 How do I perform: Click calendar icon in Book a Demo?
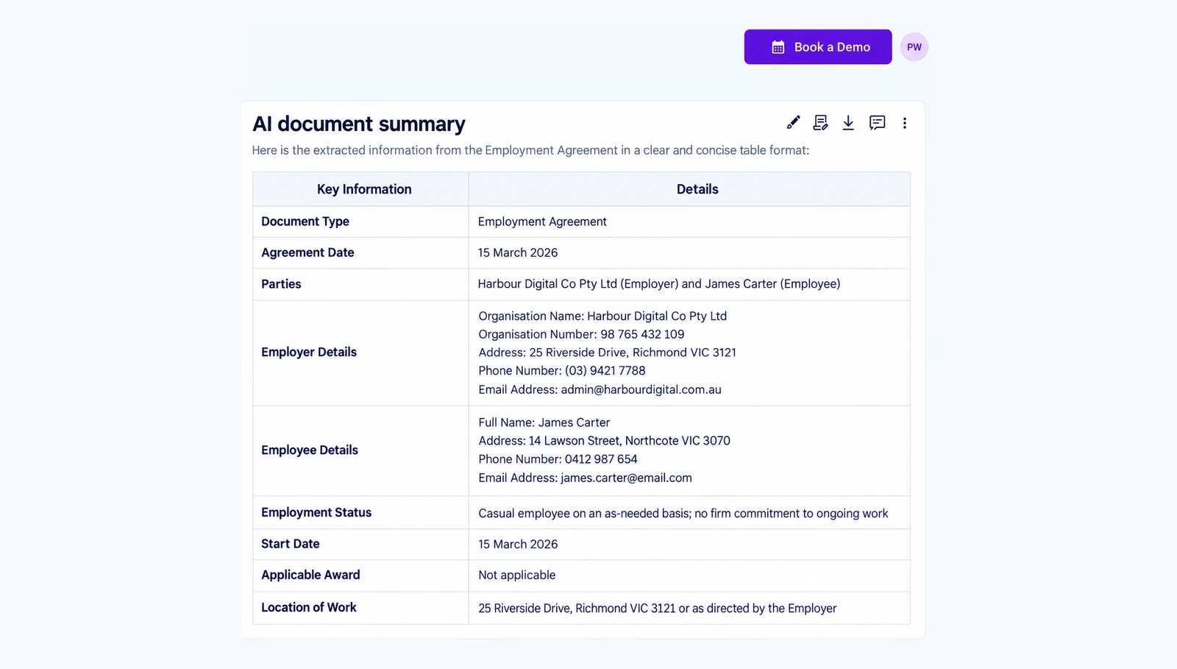click(x=778, y=47)
